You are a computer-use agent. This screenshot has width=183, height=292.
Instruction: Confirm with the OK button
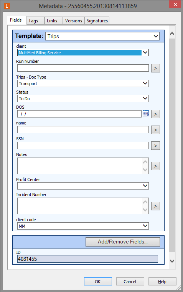[x=98, y=281]
